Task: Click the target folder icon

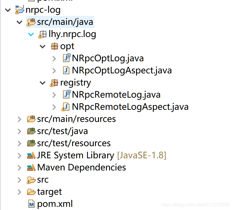Action: coord(31,192)
